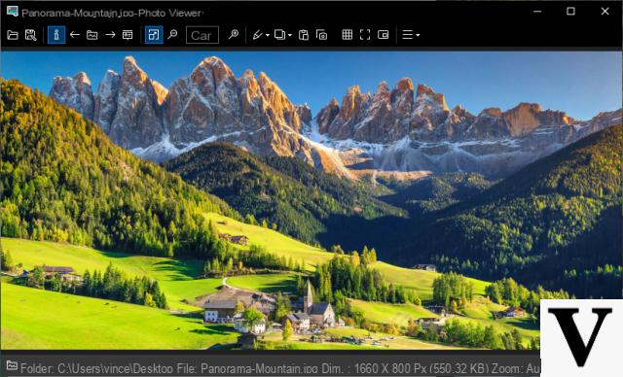Screen dimensions: 623x377
Task: Show the thumbnail grid view
Action: [348, 35]
